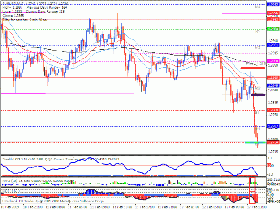Click the red 1.2734 price label
The image size is (280, 210).
tap(273, 142)
